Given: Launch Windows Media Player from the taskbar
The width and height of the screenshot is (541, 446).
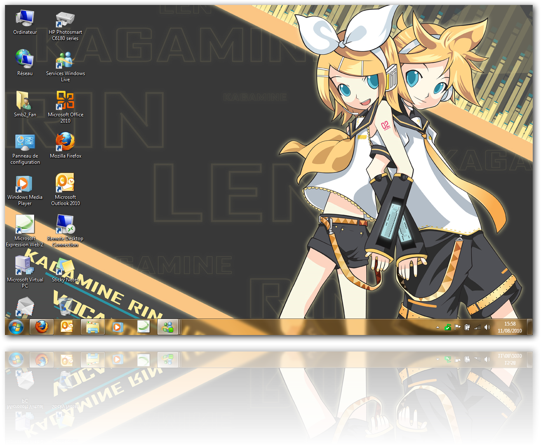Looking at the screenshot, I should 118,327.
